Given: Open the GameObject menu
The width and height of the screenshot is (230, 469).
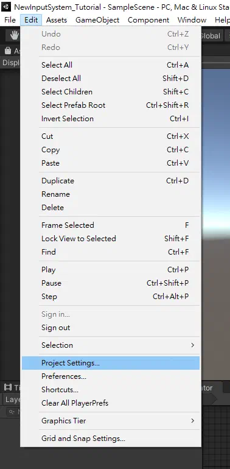Looking at the screenshot, I should click(x=97, y=20).
